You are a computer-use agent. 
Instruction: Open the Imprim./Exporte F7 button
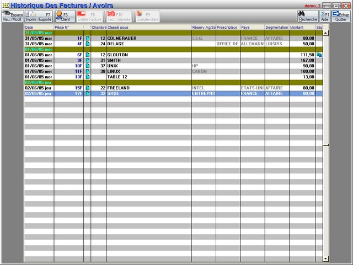[x=39, y=17]
